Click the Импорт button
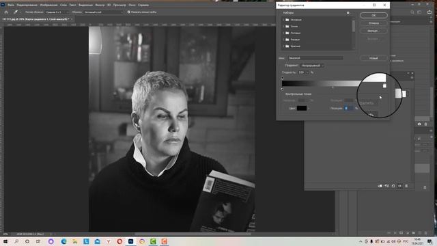The width and height of the screenshot is (437, 246). coord(373,31)
